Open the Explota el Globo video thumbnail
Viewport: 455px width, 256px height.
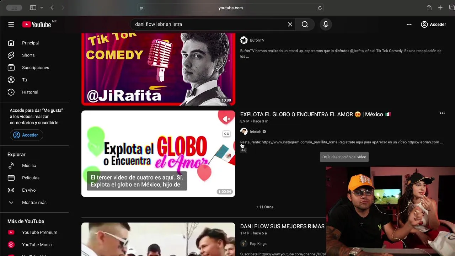[158, 154]
